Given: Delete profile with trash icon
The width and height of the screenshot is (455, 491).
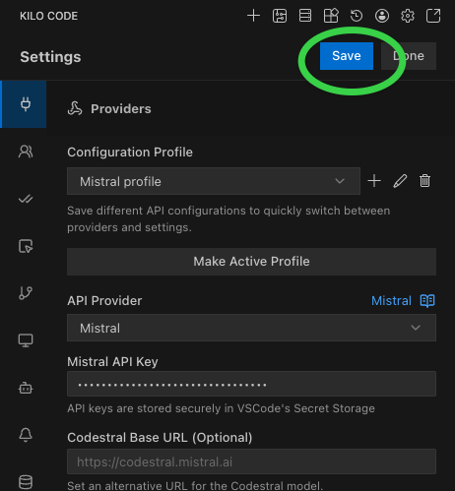Looking at the screenshot, I should click(x=424, y=181).
